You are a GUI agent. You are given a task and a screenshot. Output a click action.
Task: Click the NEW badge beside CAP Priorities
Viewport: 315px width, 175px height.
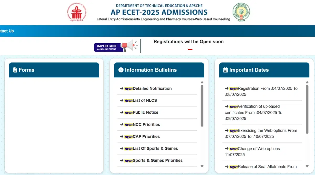click(129, 137)
